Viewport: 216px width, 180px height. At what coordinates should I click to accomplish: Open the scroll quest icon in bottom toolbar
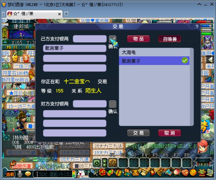(x=144, y=173)
